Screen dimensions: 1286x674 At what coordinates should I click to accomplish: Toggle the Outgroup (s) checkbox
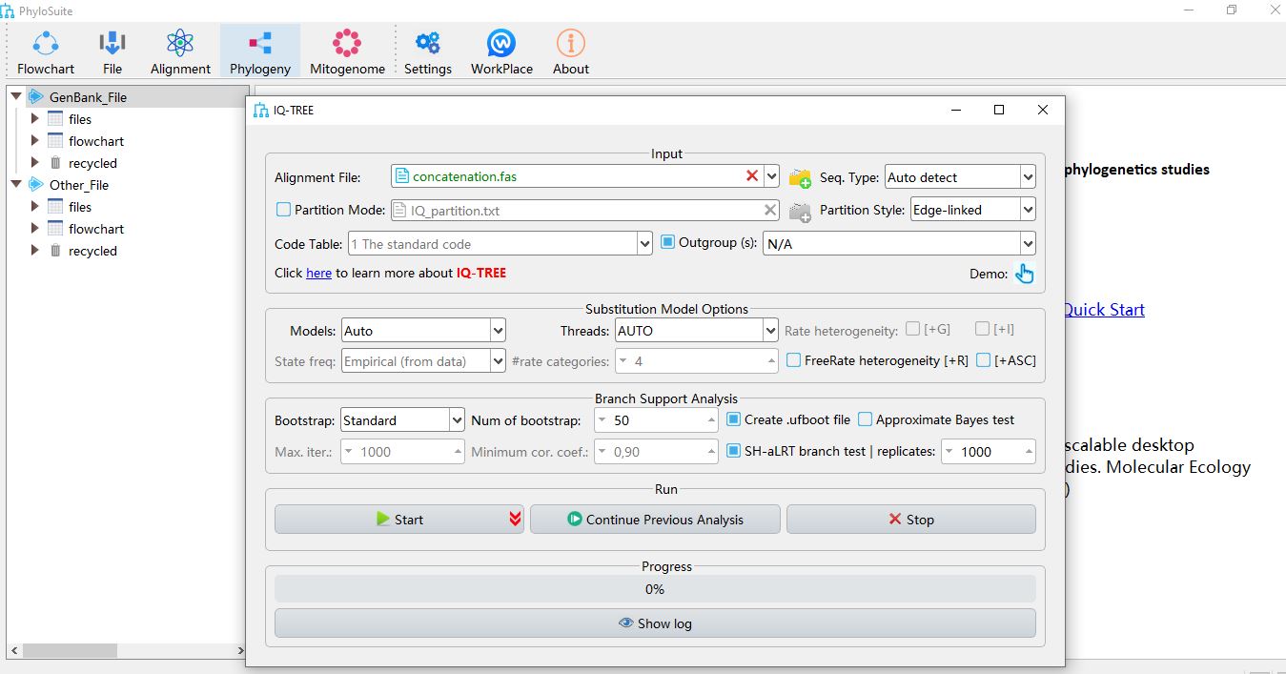(x=668, y=242)
